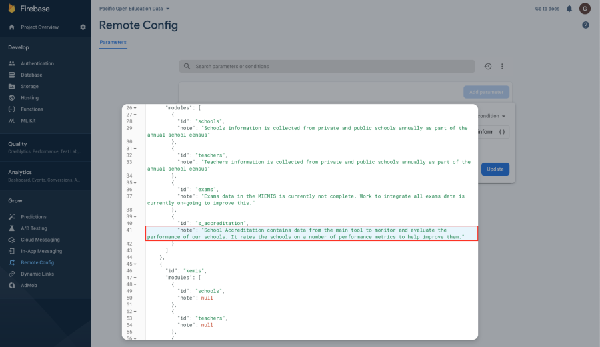The image size is (600, 347).
Task: Fold the s_accreditation object at line 39
Action: [x=135, y=216]
